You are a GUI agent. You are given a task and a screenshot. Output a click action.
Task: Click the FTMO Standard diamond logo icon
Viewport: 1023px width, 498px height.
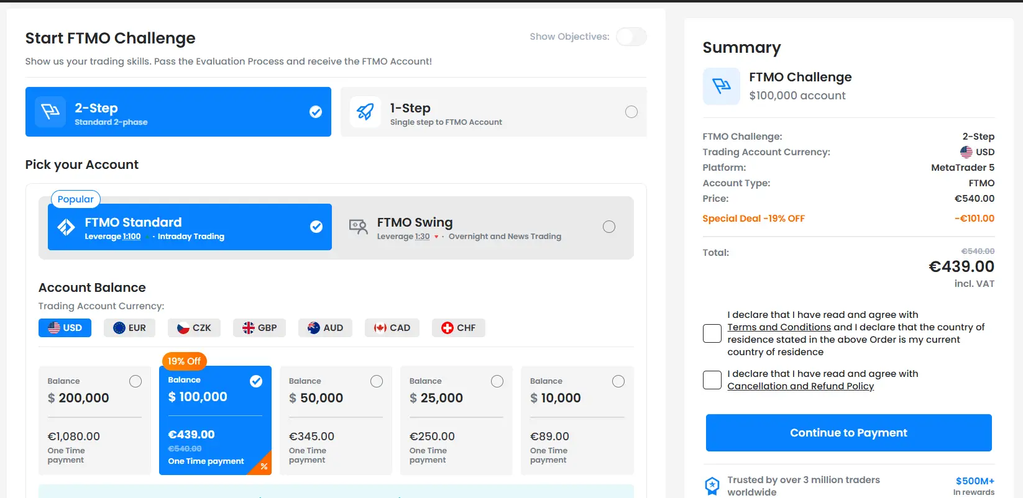coord(66,227)
